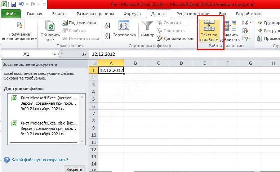
Task: Click the Name Box showing A1
Action: (x=26, y=54)
